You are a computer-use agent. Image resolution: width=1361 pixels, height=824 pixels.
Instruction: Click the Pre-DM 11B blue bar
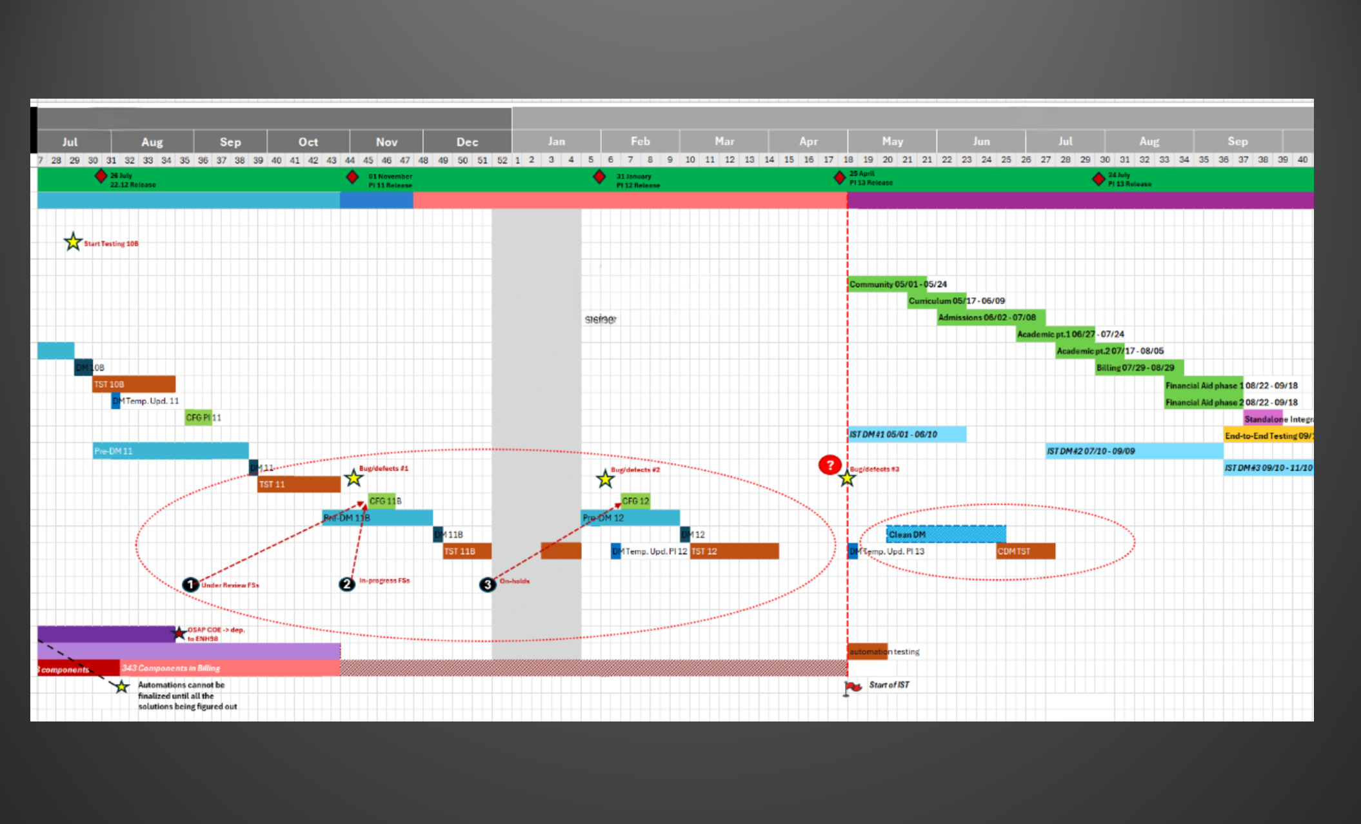click(377, 518)
